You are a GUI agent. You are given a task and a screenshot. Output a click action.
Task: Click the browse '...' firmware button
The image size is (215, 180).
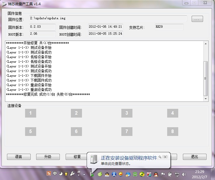(197, 19)
